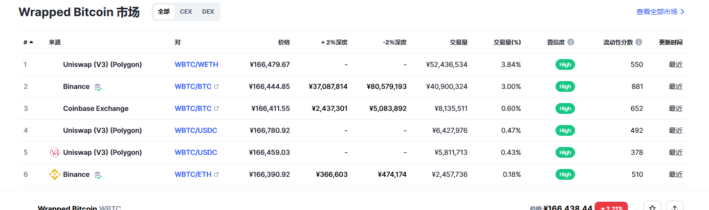
Task: Select the depth value ¥2,437,301
Action: coord(330,108)
